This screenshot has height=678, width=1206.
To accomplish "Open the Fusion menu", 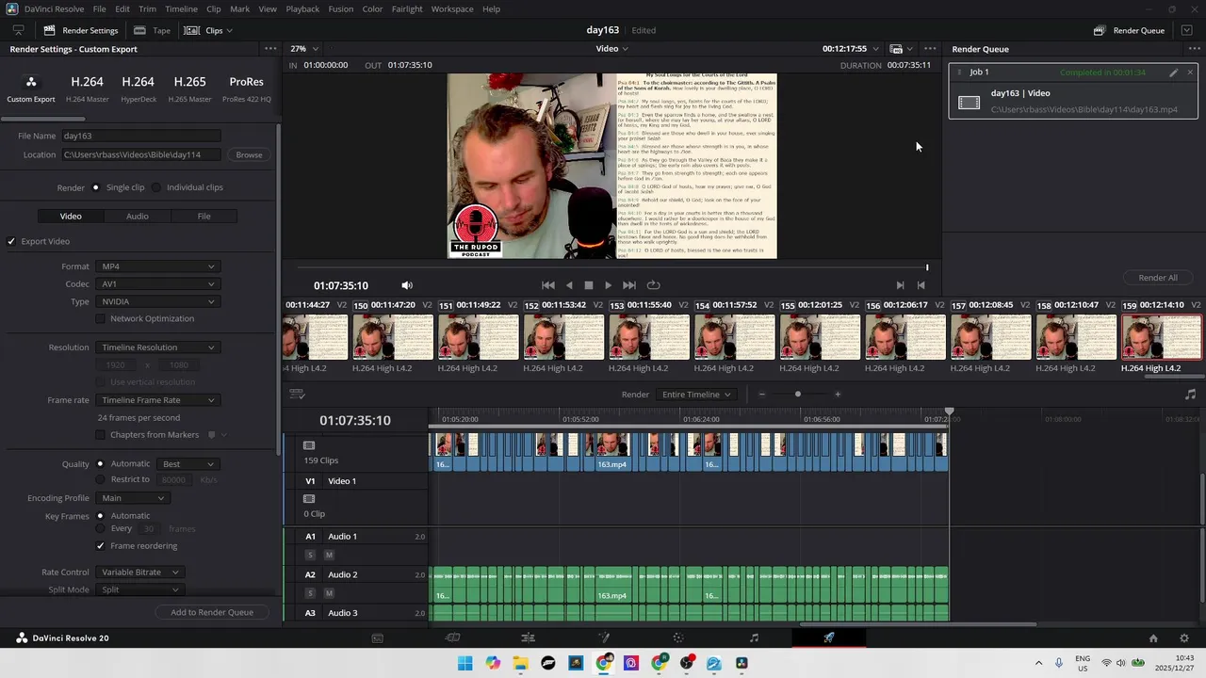I will coord(341,8).
